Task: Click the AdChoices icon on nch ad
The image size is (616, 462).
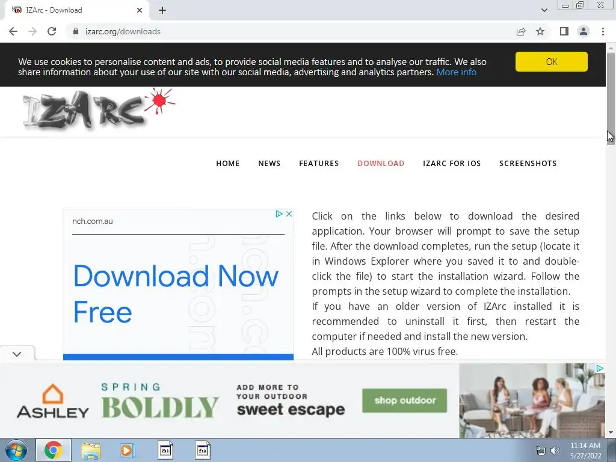Action: click(279, 214)
